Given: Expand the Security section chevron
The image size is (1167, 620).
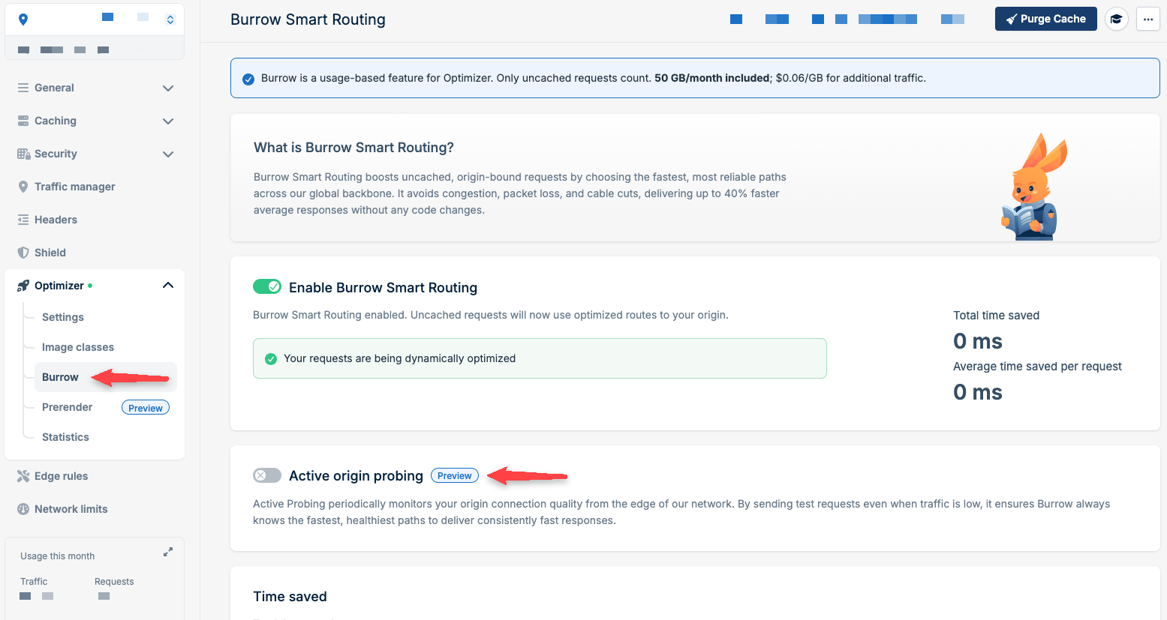Looking at the screenshot, I should (x=168, y=154).
